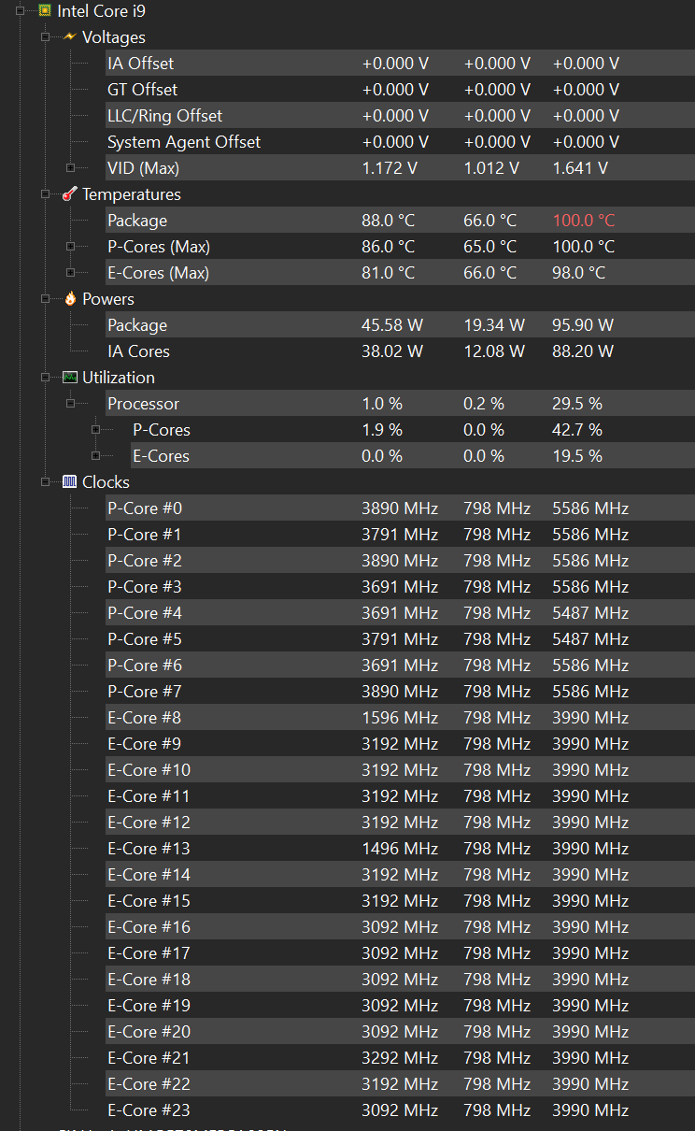Click the E-Core #21 value 3292 MHz

(400, 1058)
